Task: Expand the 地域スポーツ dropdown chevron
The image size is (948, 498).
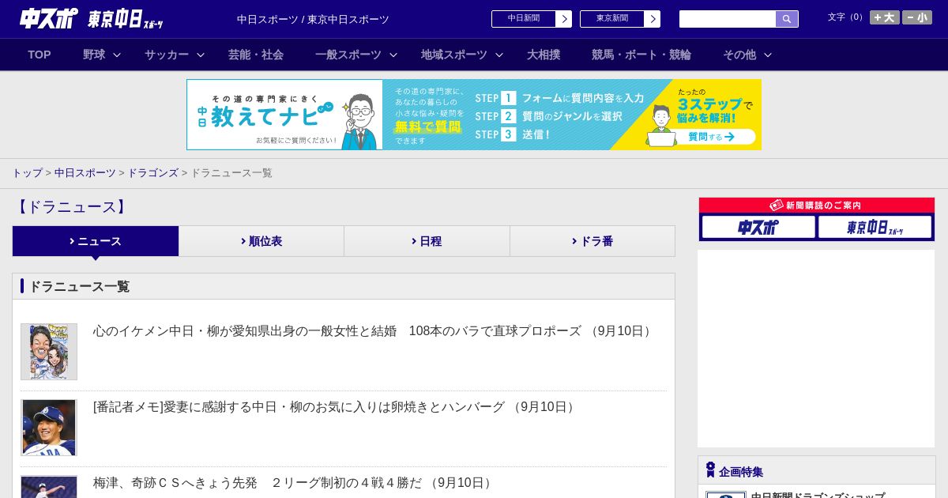Action: (x=499, y=55)
